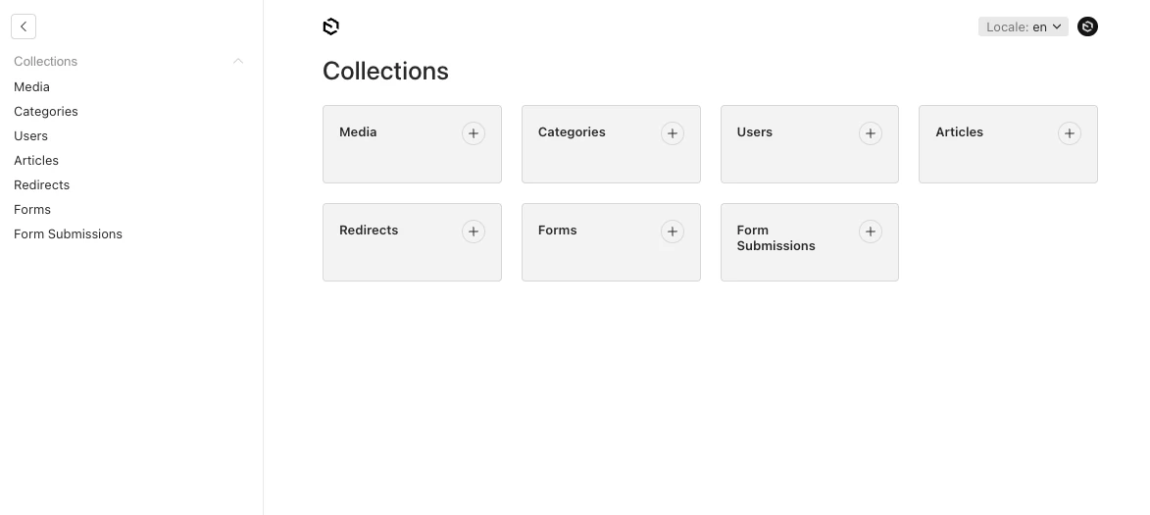Open Form Submissions in sidebar
The image size is (1150, 515).
coord(68,233)
